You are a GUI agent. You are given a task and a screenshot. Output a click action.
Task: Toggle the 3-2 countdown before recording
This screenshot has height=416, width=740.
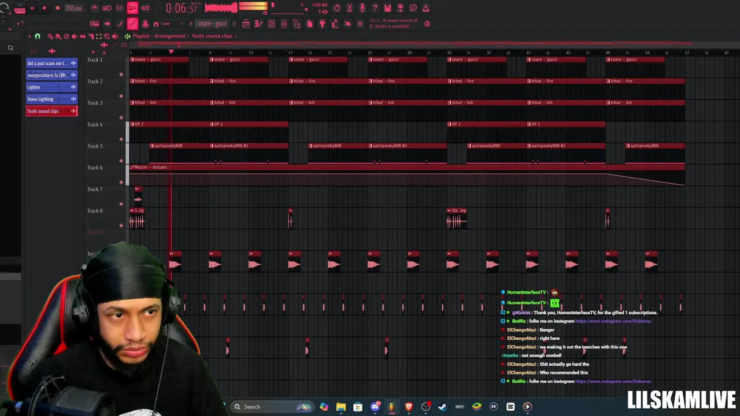click(x=120, y=8)
